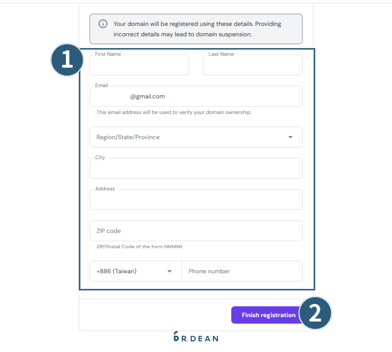This screenshot has width=392, height=352.
Task: Click the Dr. Dean logo
Action: (x=196, y=338)
